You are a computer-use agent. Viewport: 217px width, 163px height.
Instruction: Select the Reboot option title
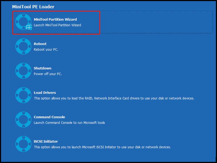click(40, 44)
